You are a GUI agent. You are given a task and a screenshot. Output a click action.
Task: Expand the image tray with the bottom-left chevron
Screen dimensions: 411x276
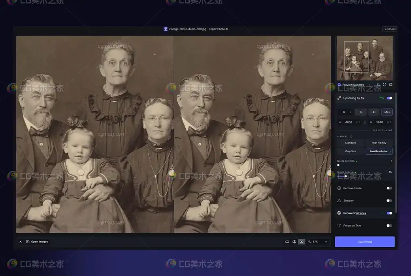click(21, 242)
